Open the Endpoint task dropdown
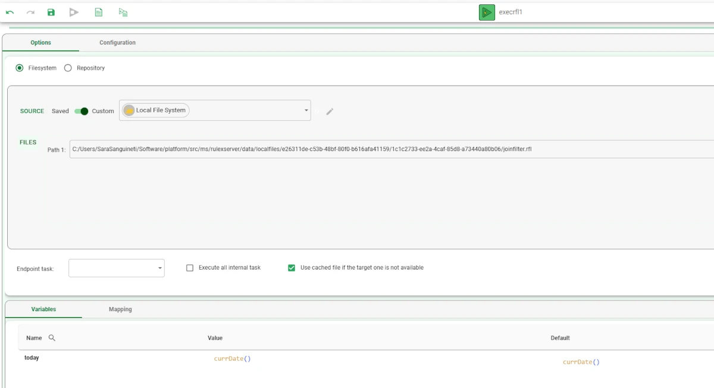 coord(117,268)
